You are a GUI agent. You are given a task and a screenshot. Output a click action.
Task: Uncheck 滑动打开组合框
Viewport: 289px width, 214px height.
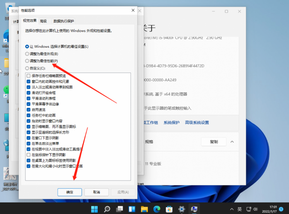click(29, 93)
